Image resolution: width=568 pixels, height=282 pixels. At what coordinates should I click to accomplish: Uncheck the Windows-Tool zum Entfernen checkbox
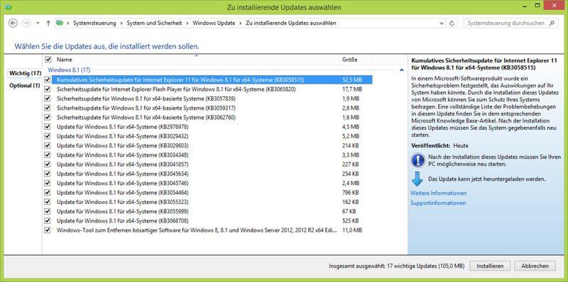(48, 230)
